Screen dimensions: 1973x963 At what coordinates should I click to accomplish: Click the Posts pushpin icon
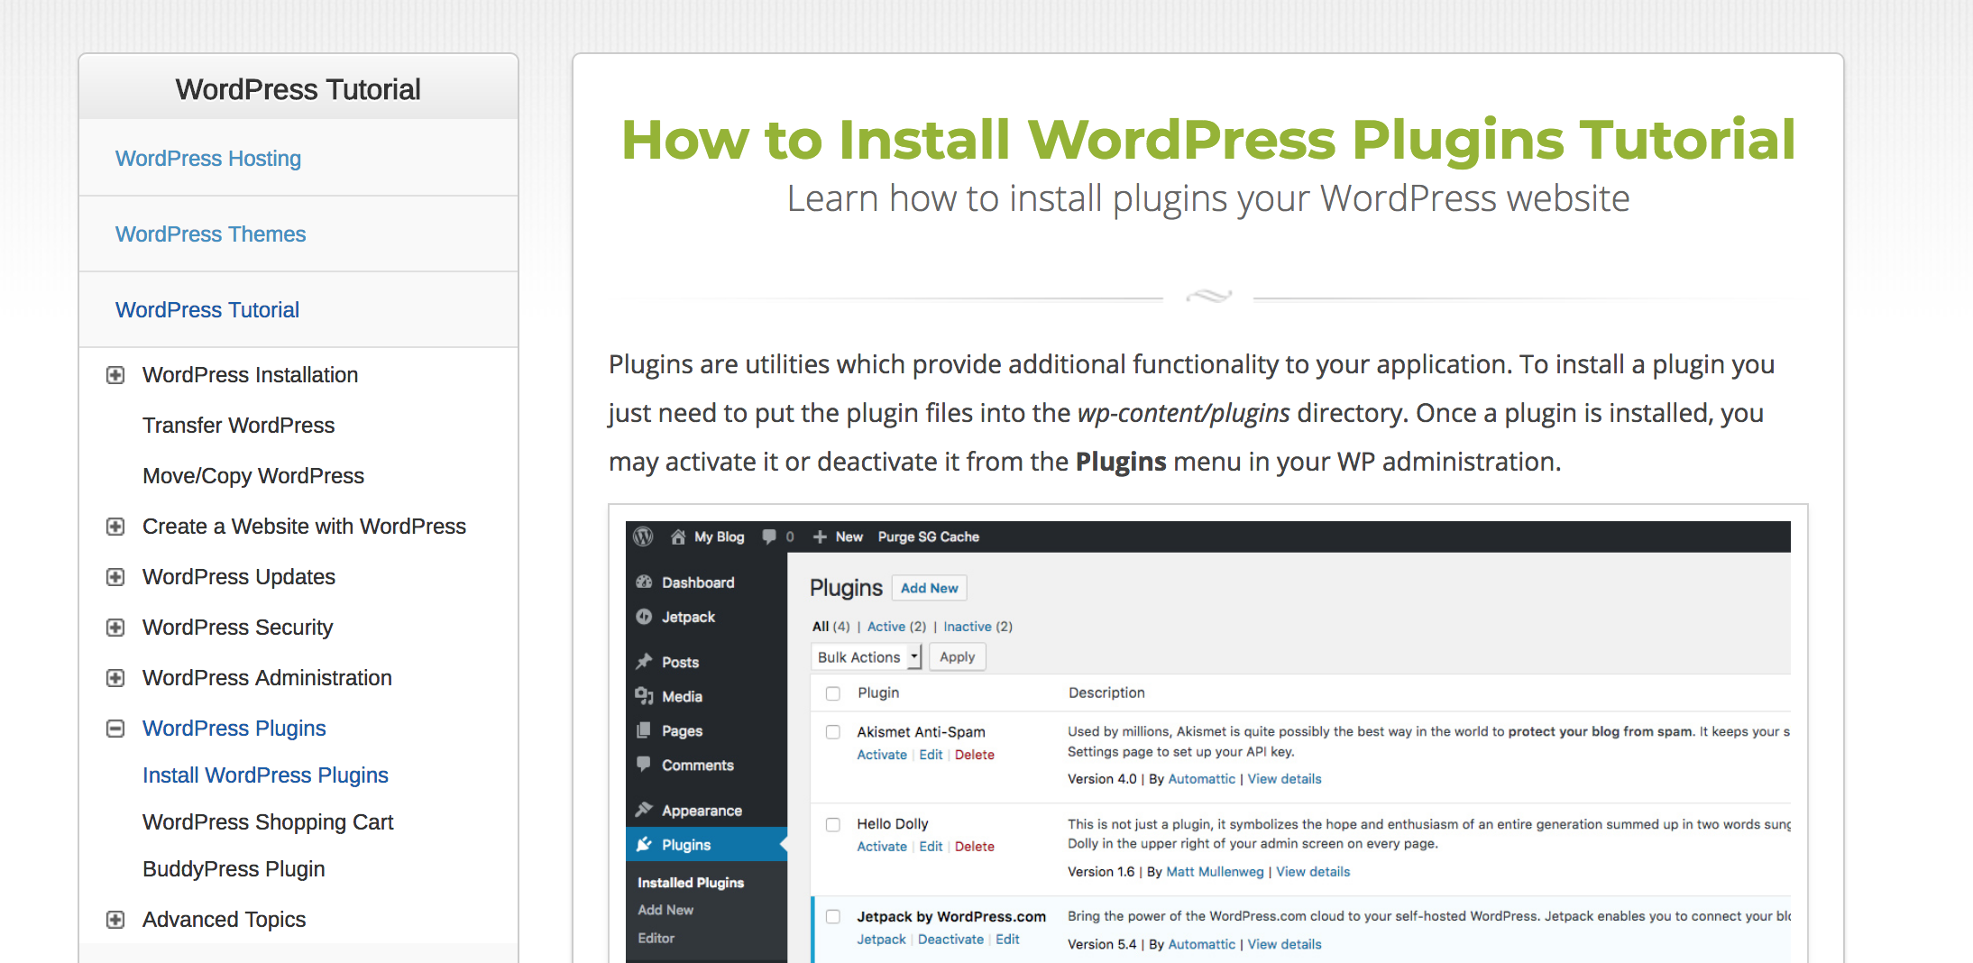click(x=644, y=662)
